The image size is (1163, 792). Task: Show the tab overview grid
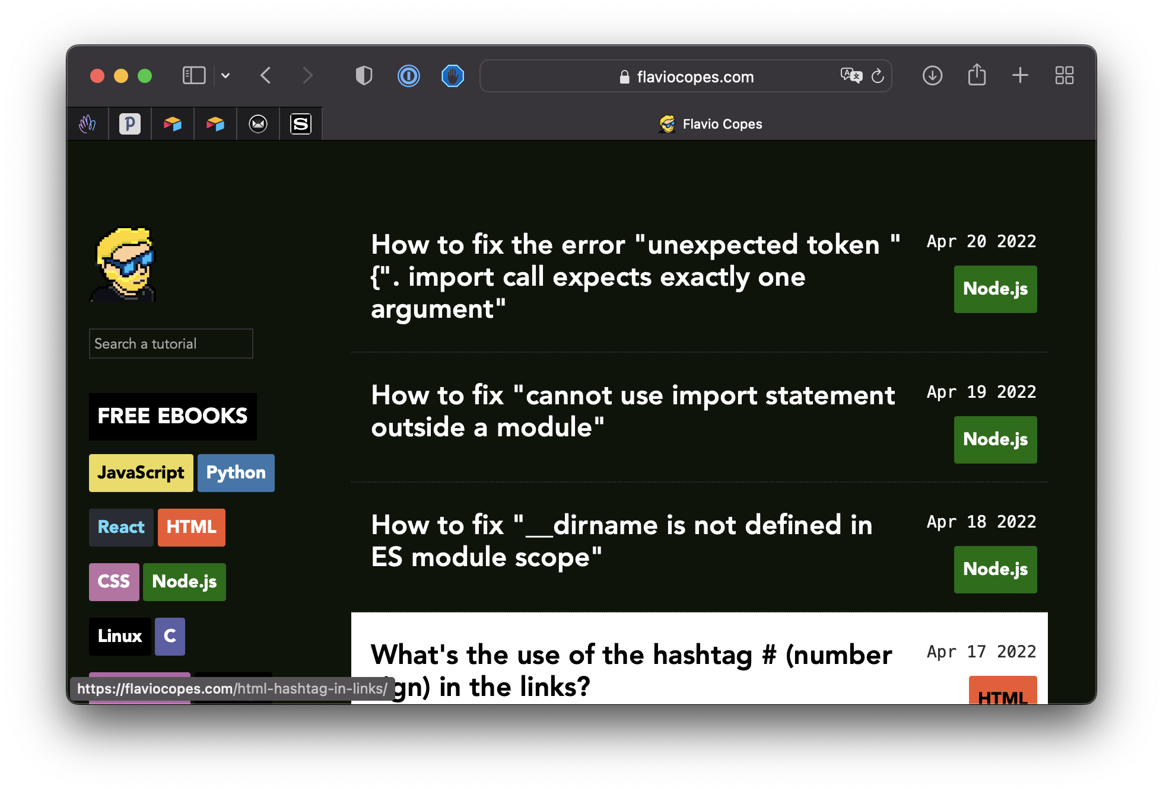1064,76
